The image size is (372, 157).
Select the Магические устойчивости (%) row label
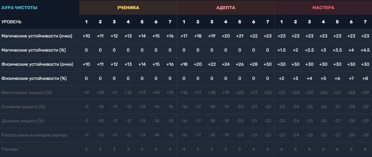click(34, 50)
